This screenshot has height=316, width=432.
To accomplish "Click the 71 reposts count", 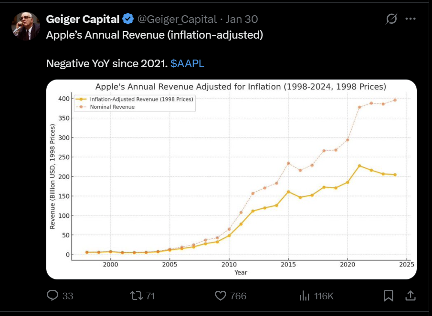I will click(150, 296).
